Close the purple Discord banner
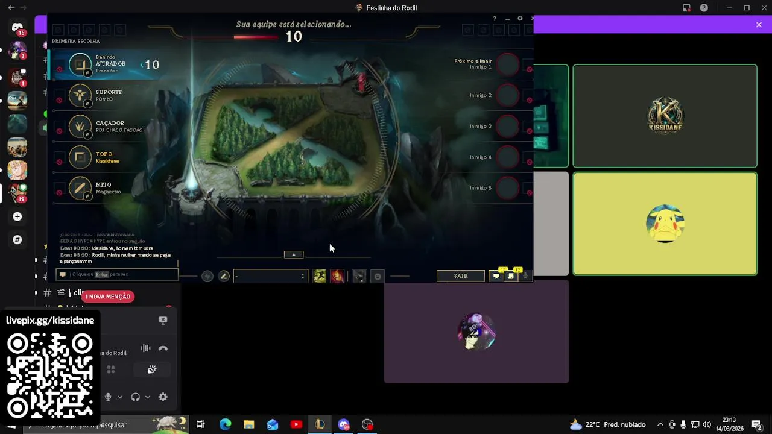The width and height of the screenshot is (772, 434). [x=759, y=25]
